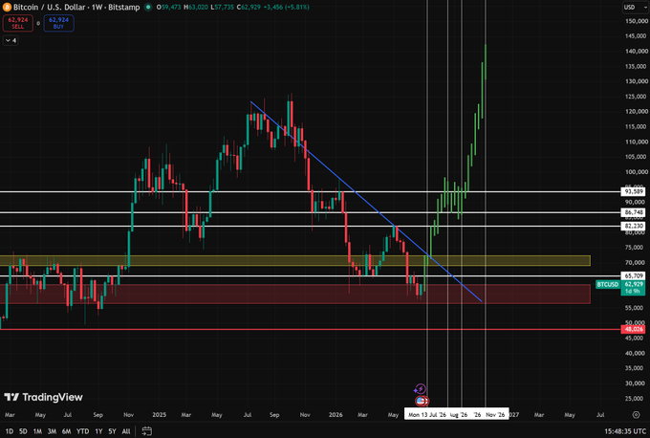This screenshot has width=650, height=438.
Task: Select the 1M time range
Action: [37, 431]
